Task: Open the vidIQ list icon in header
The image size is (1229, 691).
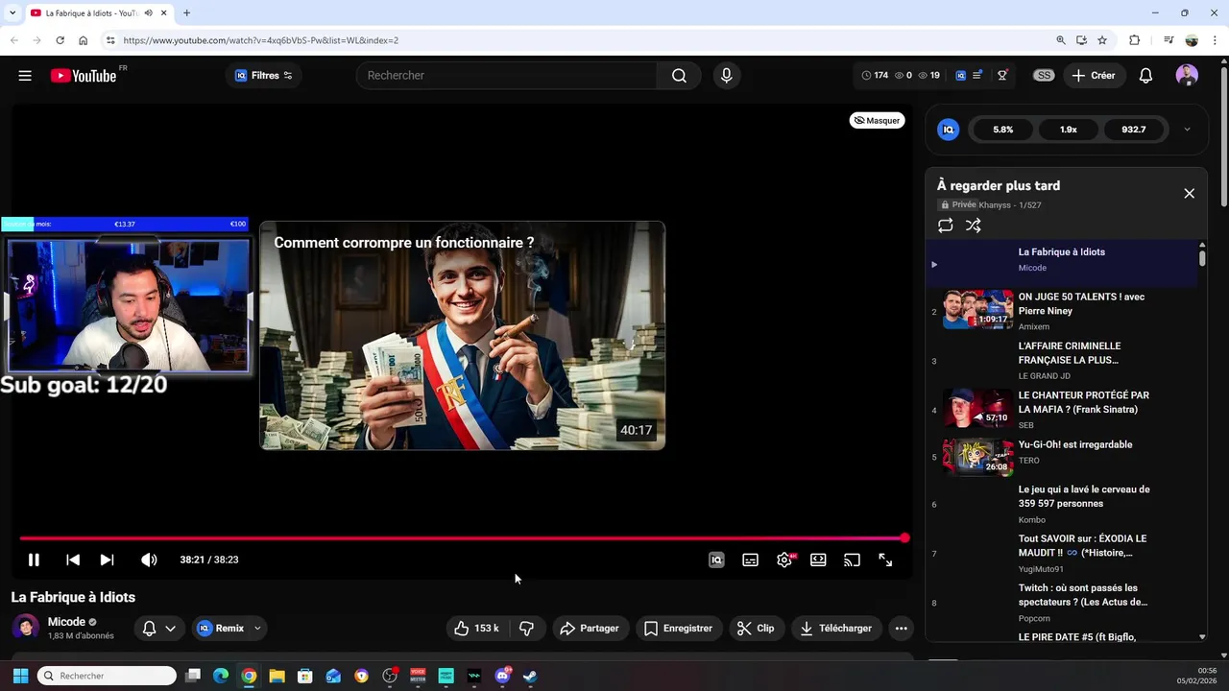Action: coord(977,76)
